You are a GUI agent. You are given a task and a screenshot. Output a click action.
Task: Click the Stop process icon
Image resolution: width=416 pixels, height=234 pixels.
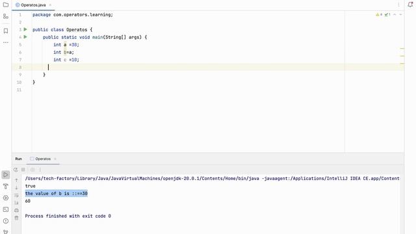pos(23,170)
